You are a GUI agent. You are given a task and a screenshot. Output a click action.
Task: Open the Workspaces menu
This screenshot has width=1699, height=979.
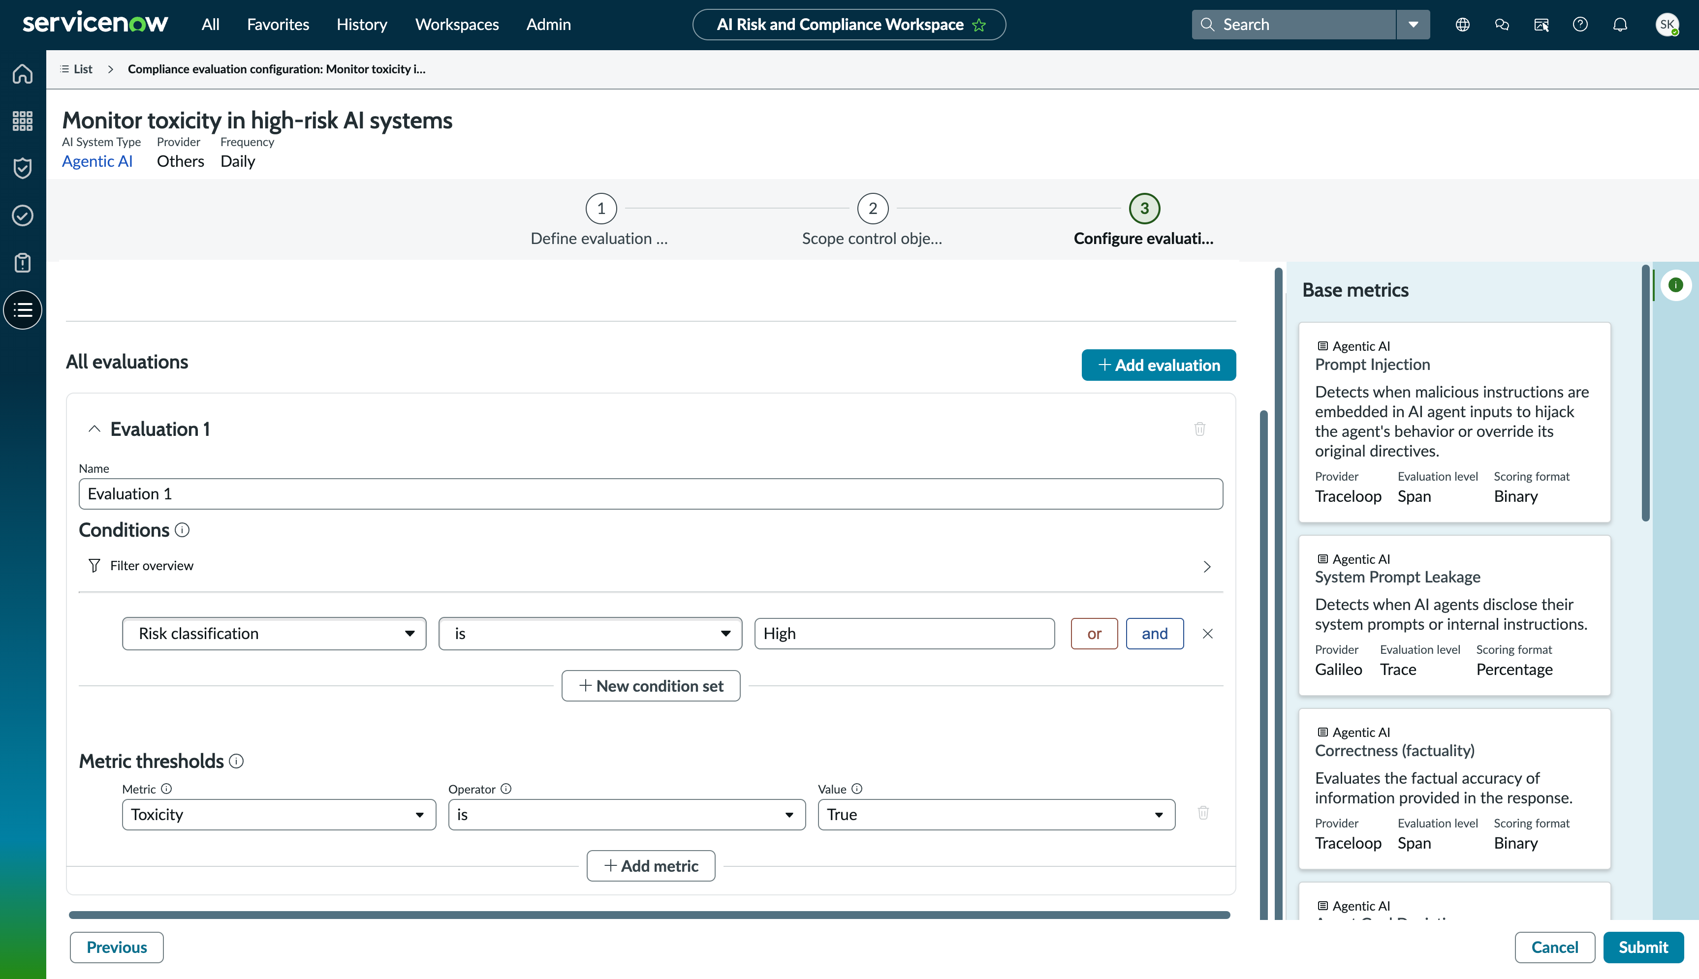point(457,25)
